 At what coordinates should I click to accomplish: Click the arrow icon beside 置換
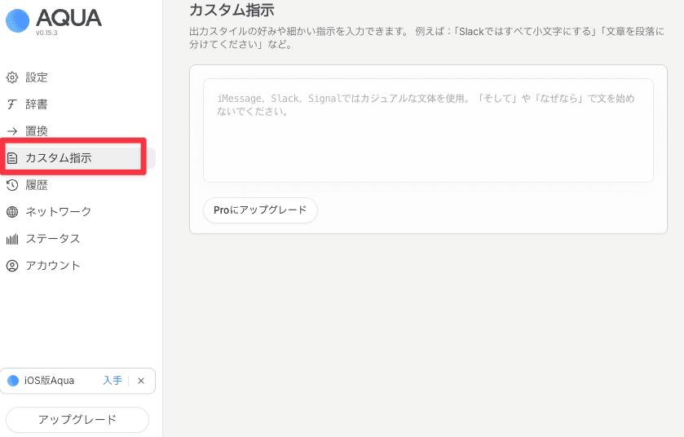pyautogui.click(x=12, y=130)
